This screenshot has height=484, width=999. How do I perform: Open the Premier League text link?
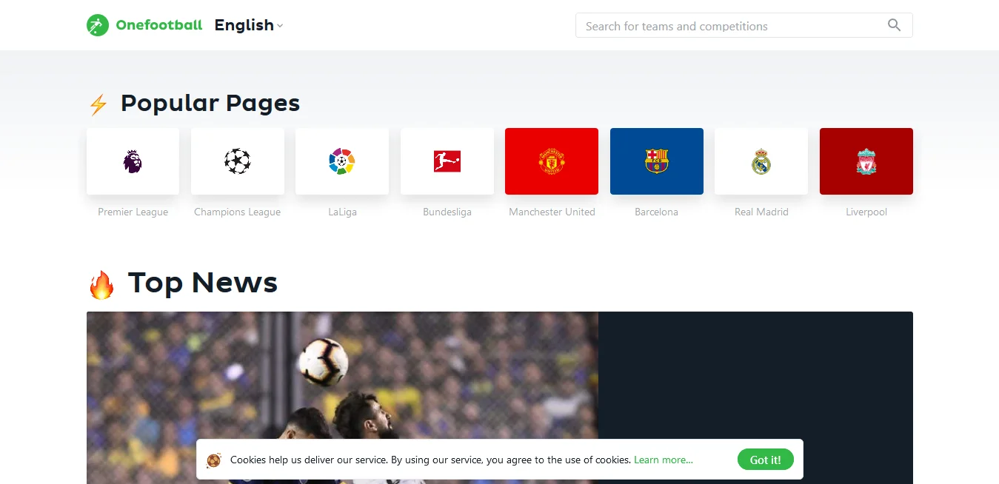click(133, 212)
